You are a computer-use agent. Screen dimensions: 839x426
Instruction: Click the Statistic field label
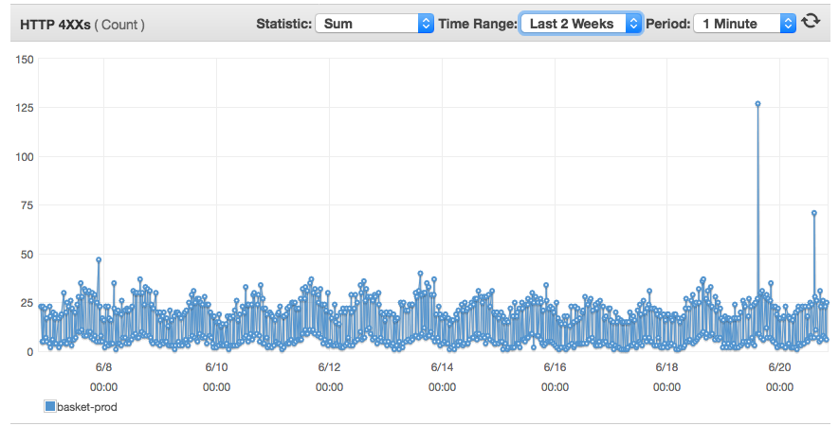tap(283, 24)
